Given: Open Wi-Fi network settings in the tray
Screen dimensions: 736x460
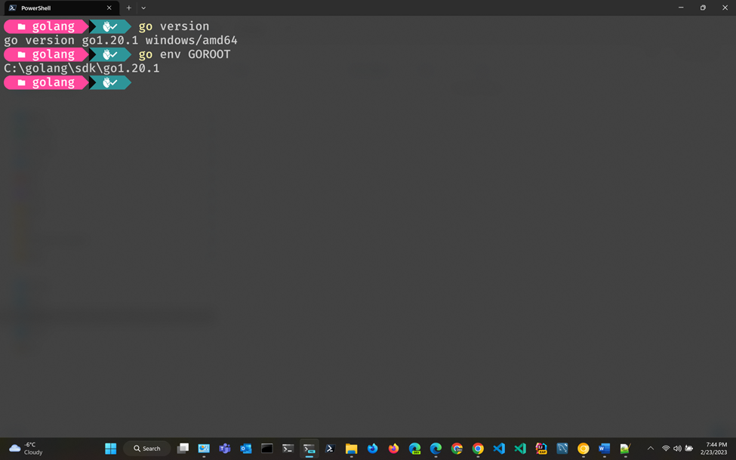Looking at the screenshot, I should (x=666, y=448).
